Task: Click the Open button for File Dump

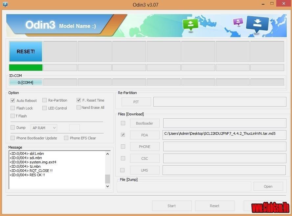Action: [x=268, y=186]
